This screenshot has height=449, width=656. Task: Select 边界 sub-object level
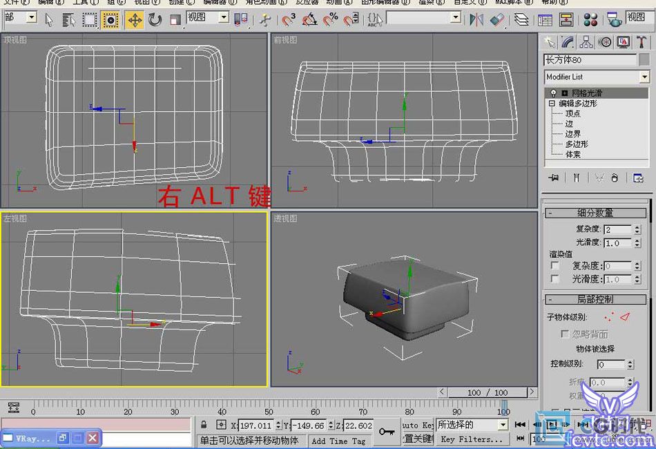(x=572, y=134)
